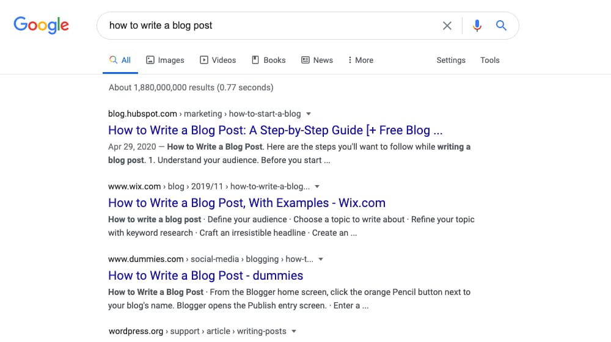Image resolution: width=611 pixels, height=342 pixels.
Task: Switch to the Videos tab
Action: coord(218,60)
